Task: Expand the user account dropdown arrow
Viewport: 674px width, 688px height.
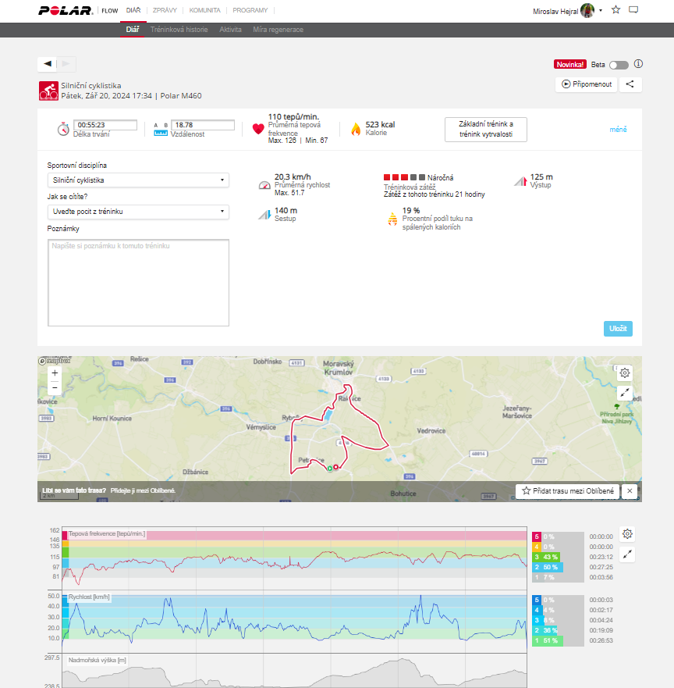Action: tap(601, 10)
